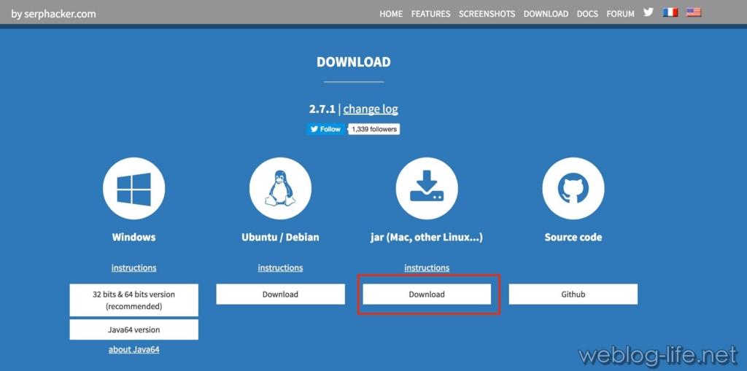The image size is (747, 371).
Task: Click the Twitter bird icon in navbar
Action: tap(648, 12)
